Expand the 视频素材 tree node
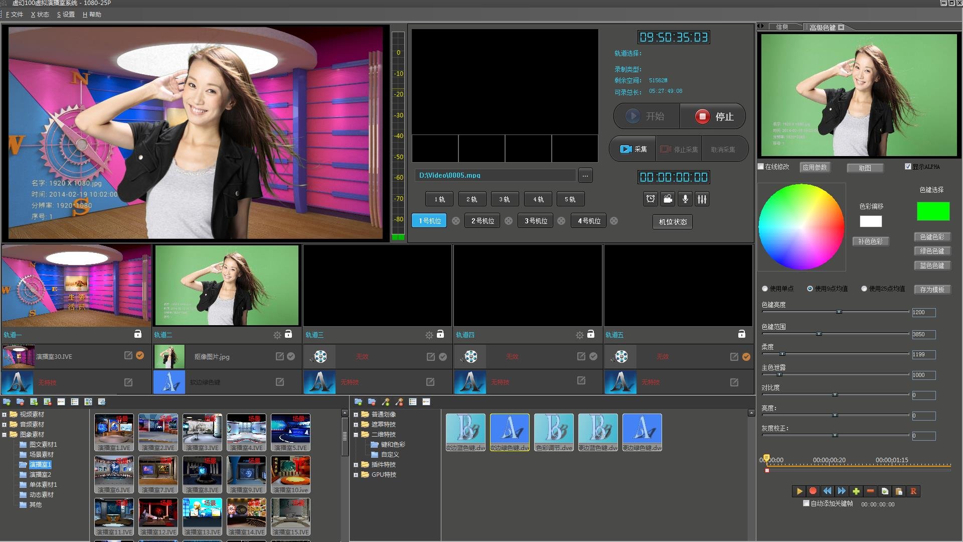Image resolution: width=963 pixels, height=542 pixels. click(x=5, y=415)
